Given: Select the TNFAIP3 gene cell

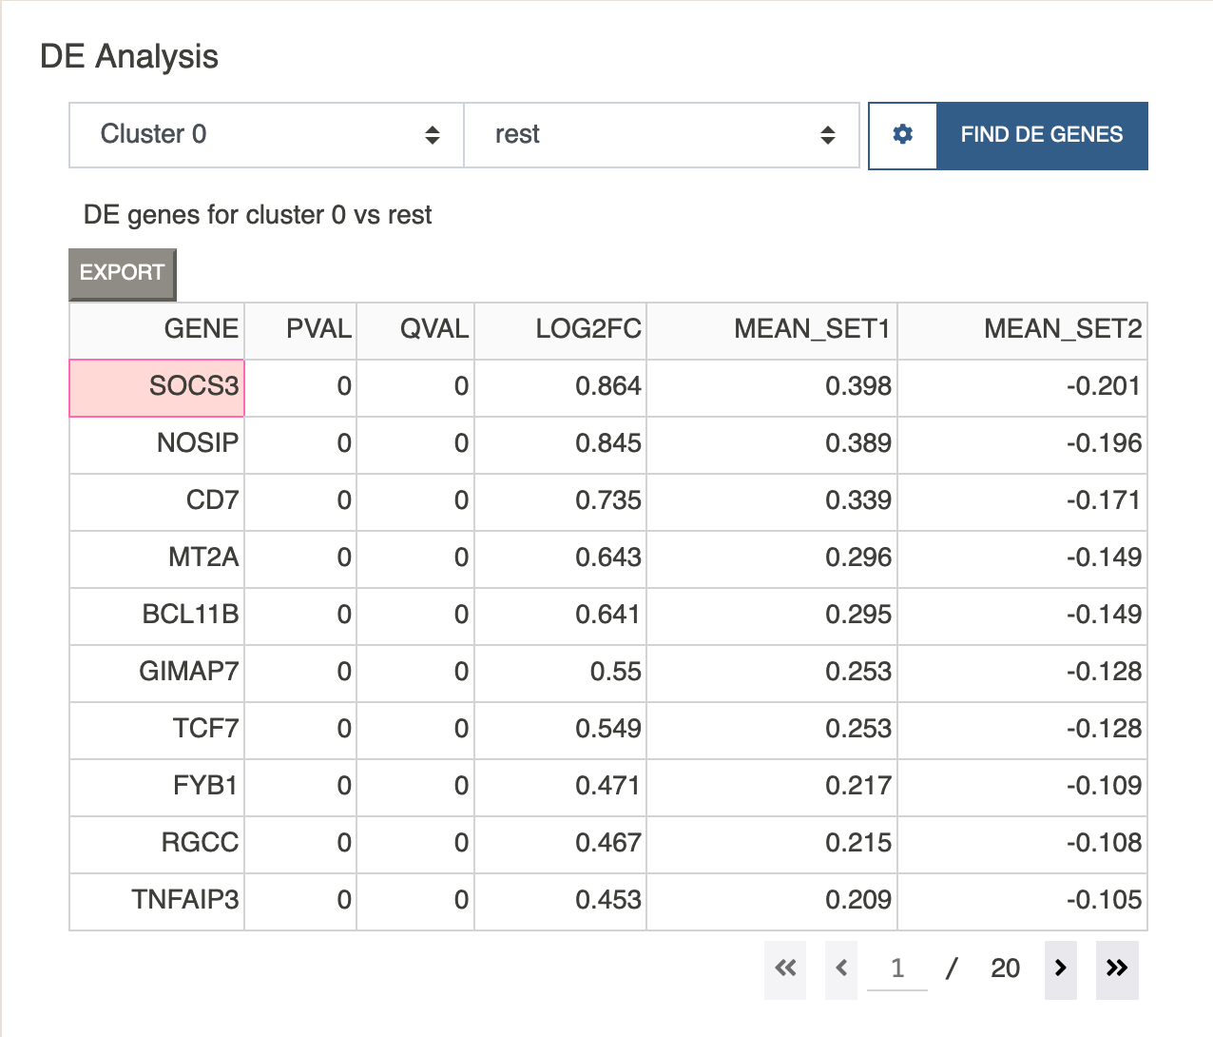Looking at the screenshot, I should click(157, 901).
